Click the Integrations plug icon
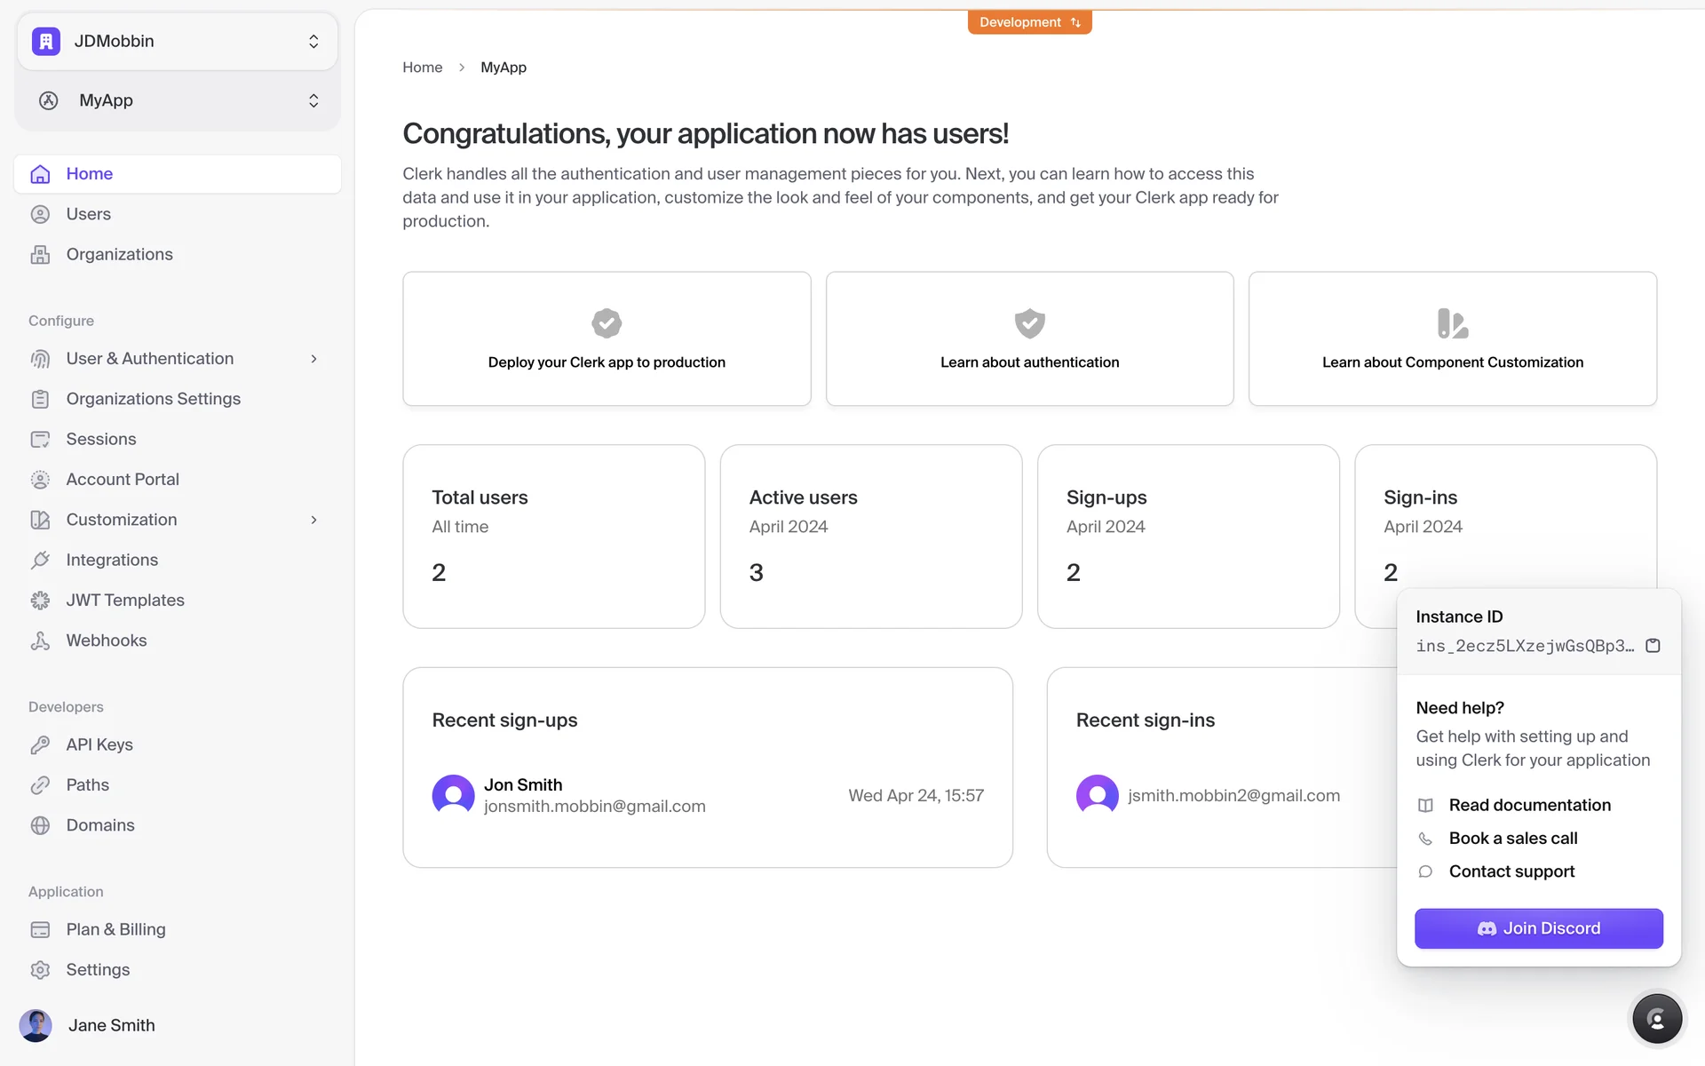This screenshot has height=1066, width=1705. tap(40, 560)
